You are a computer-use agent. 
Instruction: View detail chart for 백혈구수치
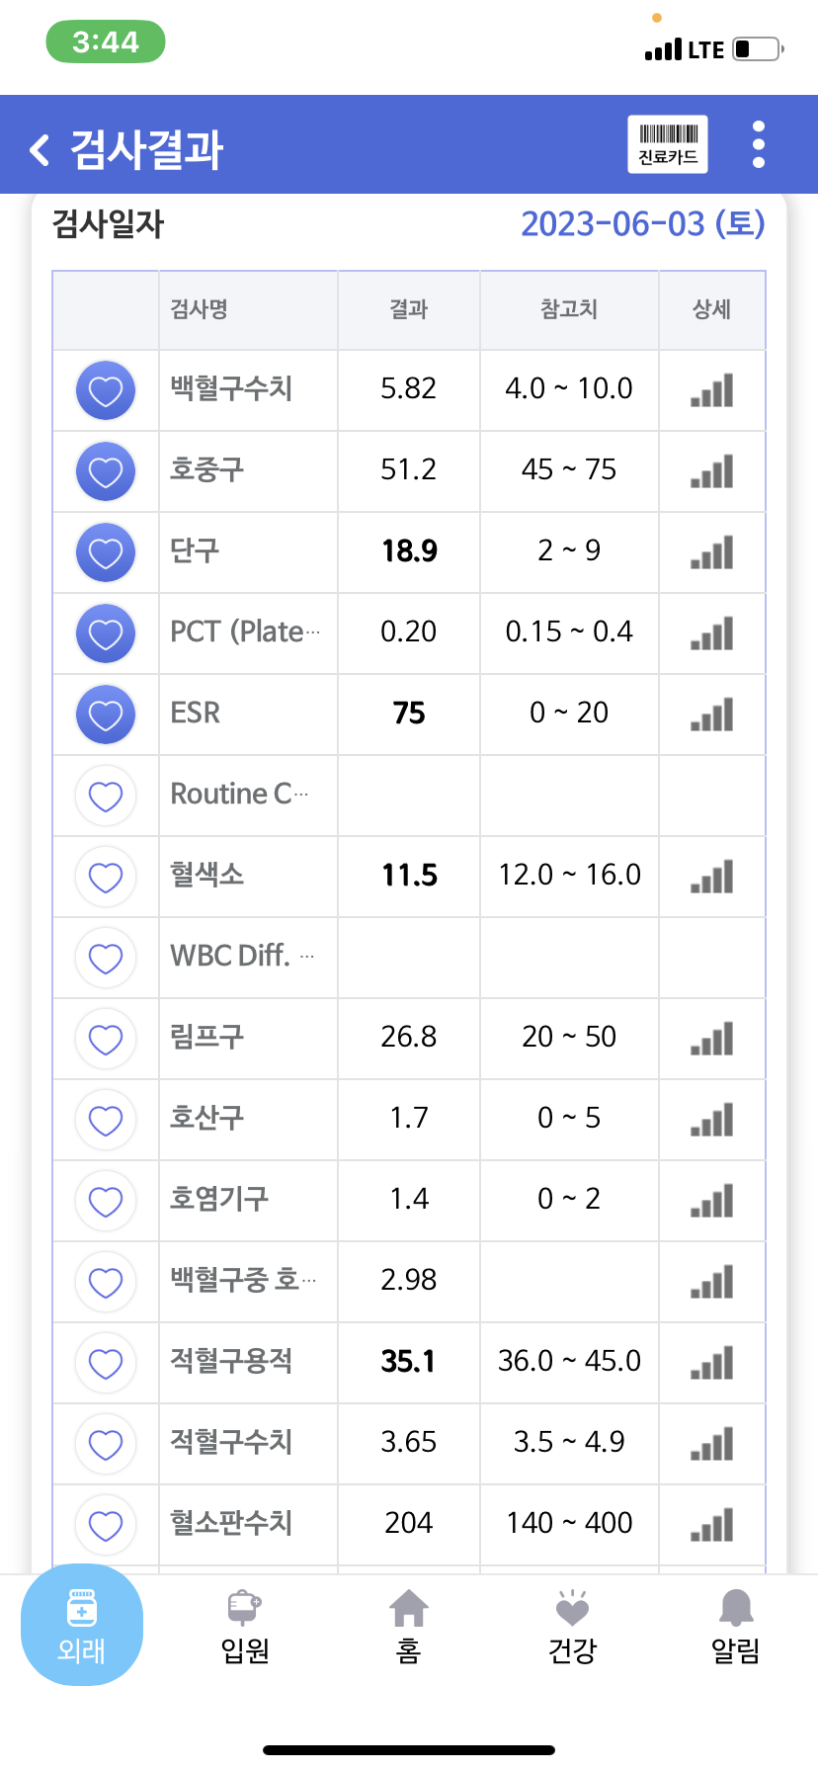712,390
